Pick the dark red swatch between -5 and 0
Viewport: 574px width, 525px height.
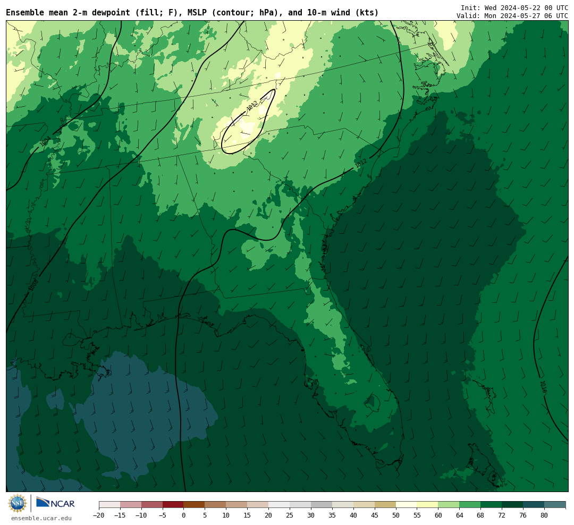[173, 505]
